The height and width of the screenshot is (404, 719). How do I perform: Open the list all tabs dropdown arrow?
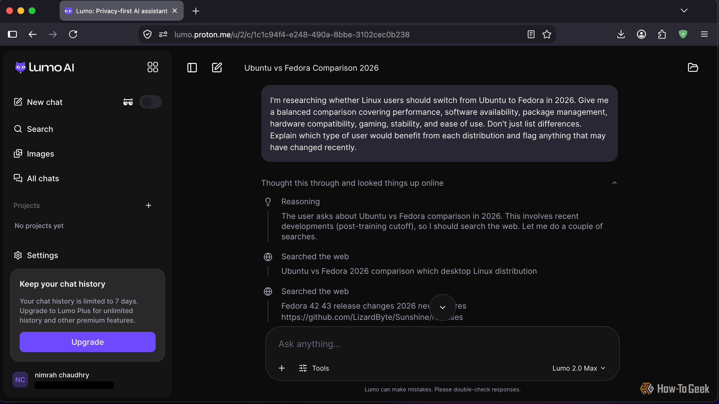pos(684,11)
